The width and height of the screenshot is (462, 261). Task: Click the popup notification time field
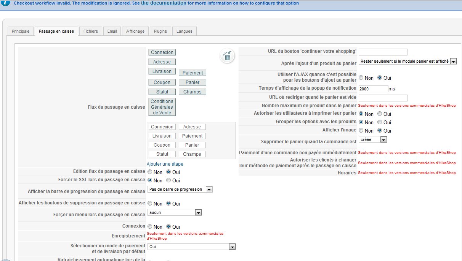[374, 89]
